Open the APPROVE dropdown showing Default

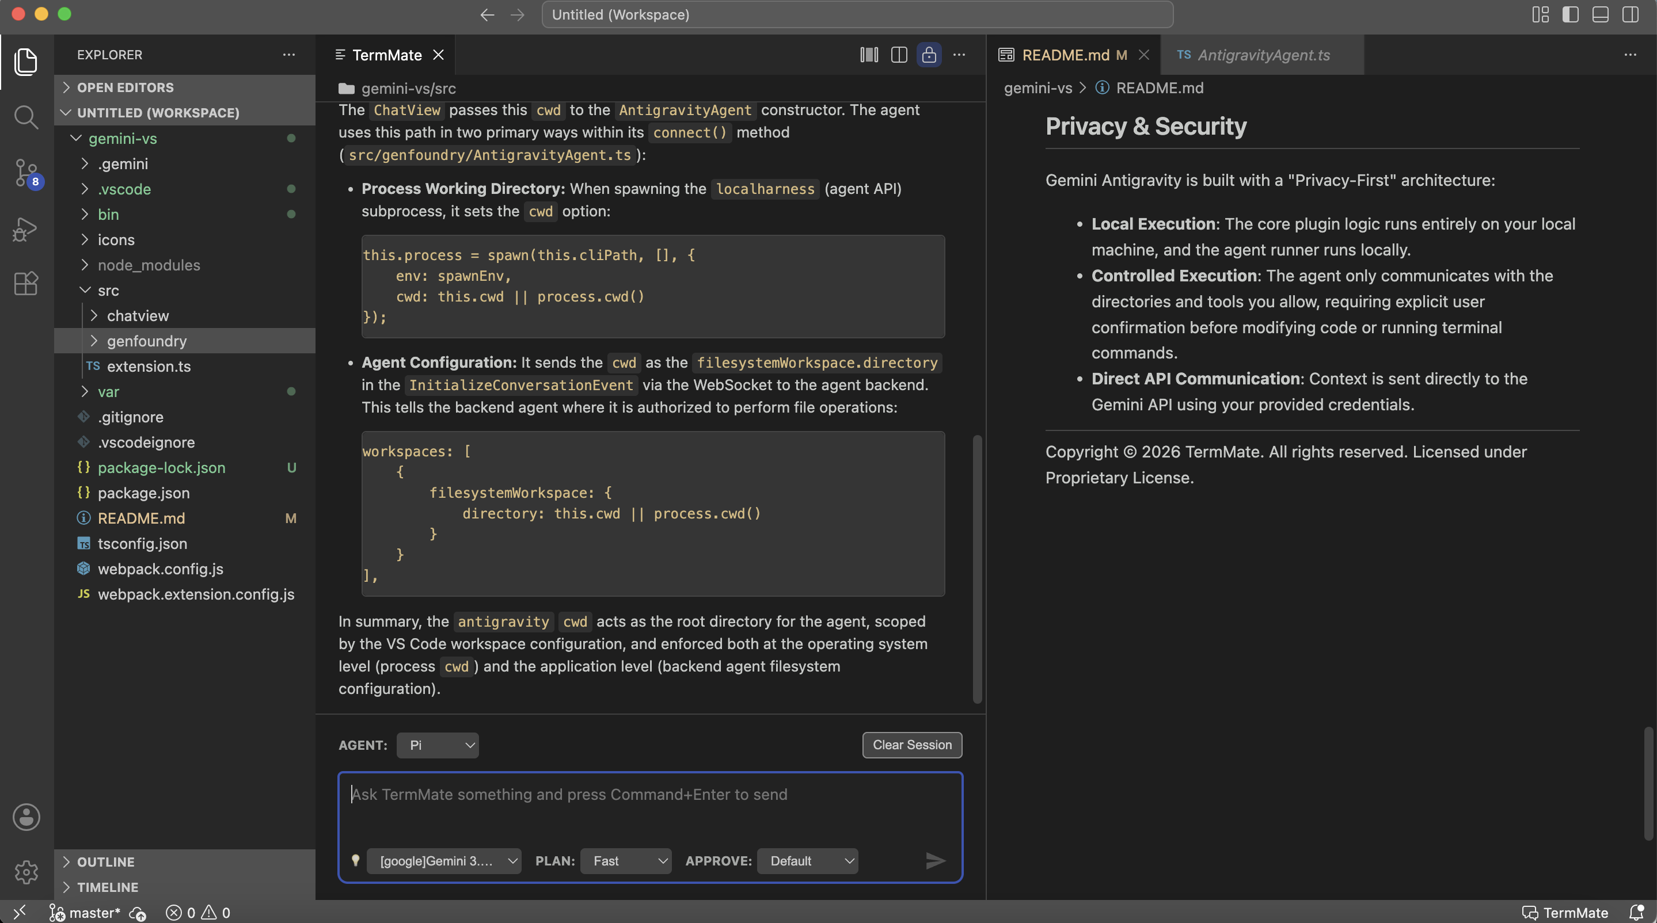point(807,861)
